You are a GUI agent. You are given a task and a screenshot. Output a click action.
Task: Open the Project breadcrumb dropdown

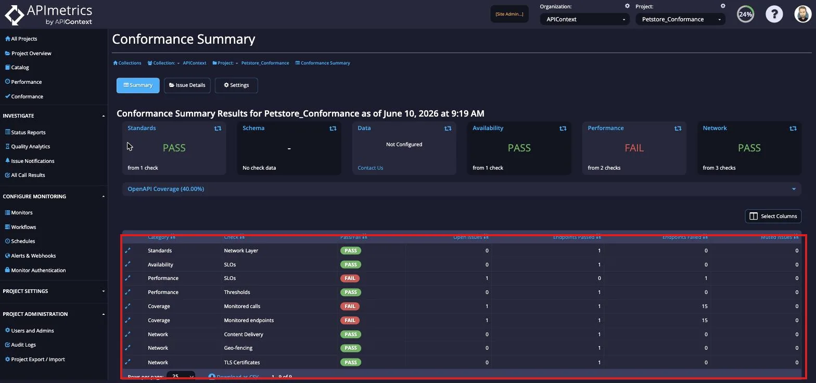pos(225,63)
